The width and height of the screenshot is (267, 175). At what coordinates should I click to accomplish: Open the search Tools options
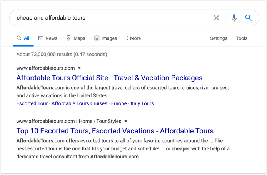(x=242, y=38)
